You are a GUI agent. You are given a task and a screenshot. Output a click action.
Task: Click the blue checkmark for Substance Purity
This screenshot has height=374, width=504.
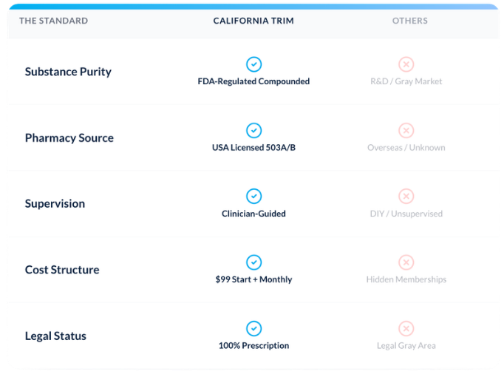253,64
